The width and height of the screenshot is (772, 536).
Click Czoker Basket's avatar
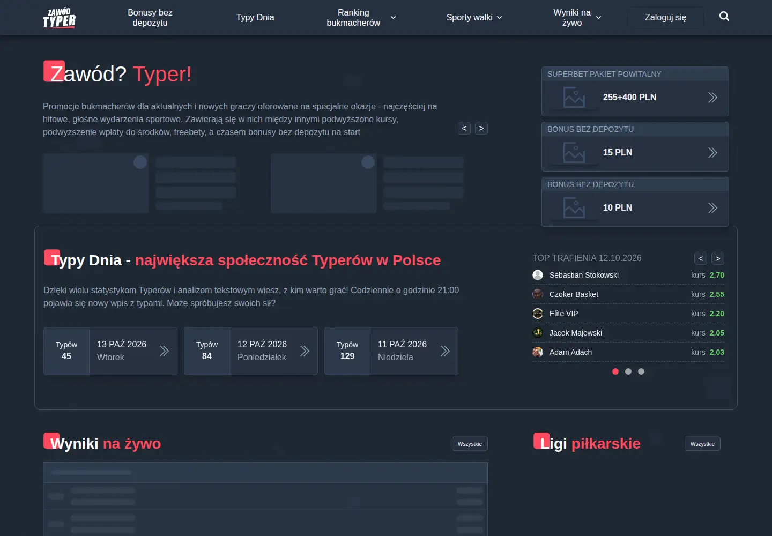[x=538, y=294]
